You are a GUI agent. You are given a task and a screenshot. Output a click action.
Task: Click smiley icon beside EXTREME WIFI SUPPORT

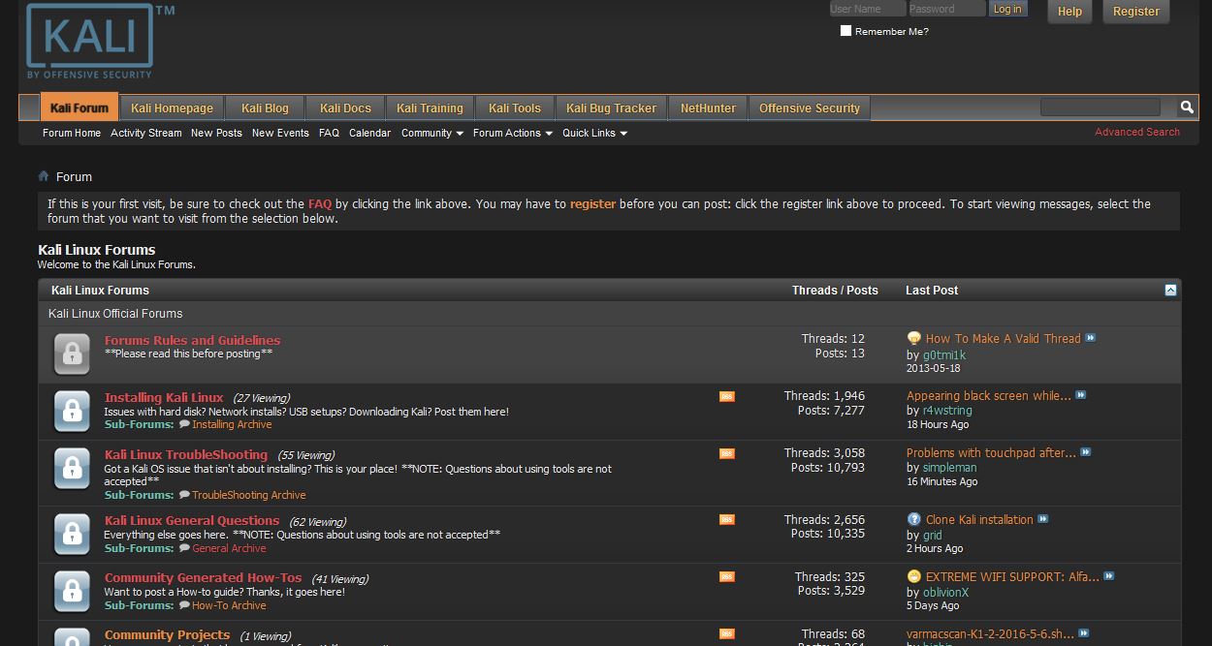pos(913,576)
